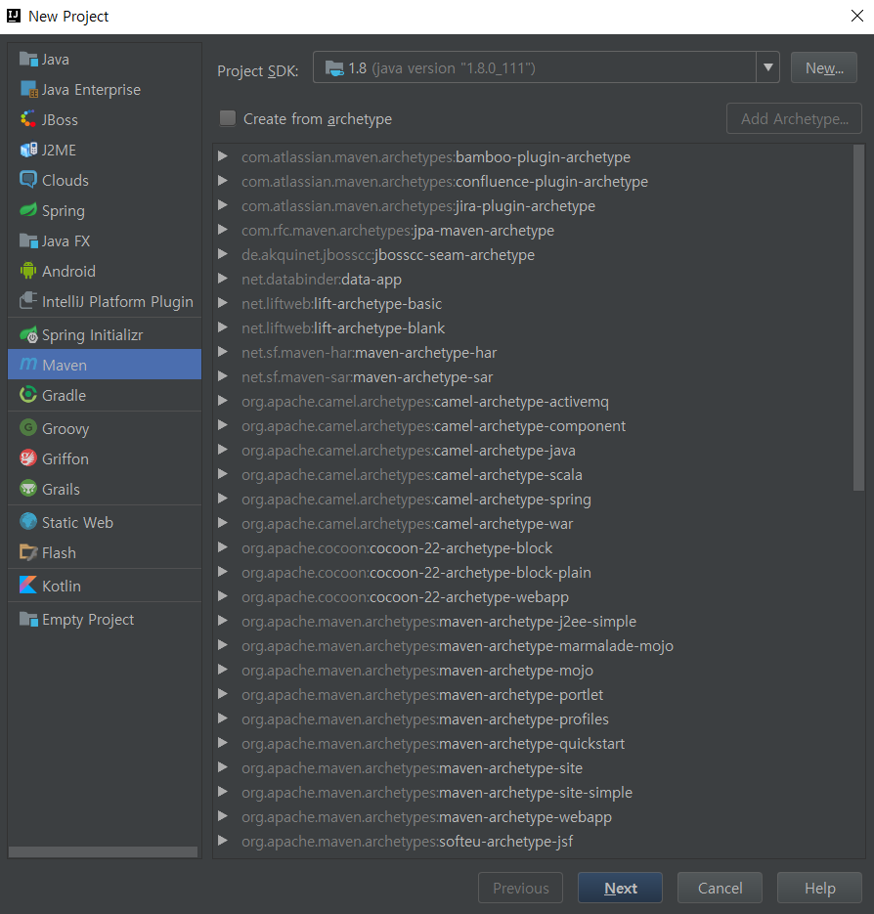Select camel-archetype-spring entry
This screenshot has height=914, width=874.
click(416, 500)
